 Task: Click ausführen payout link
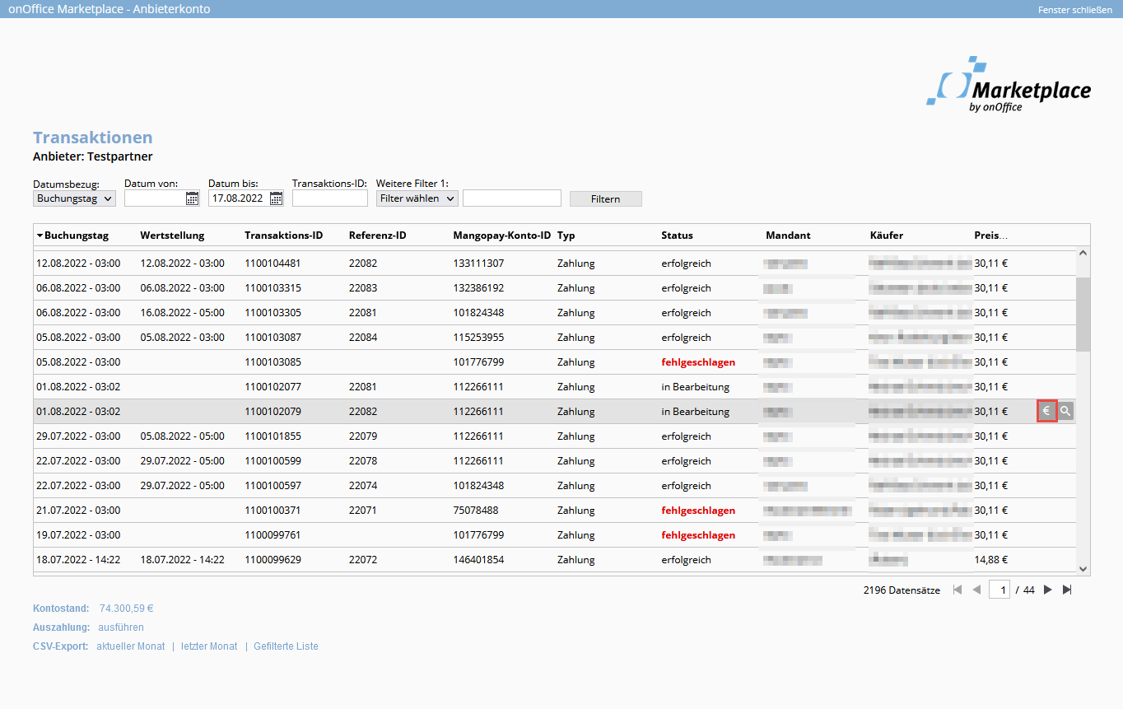(120, 627)
